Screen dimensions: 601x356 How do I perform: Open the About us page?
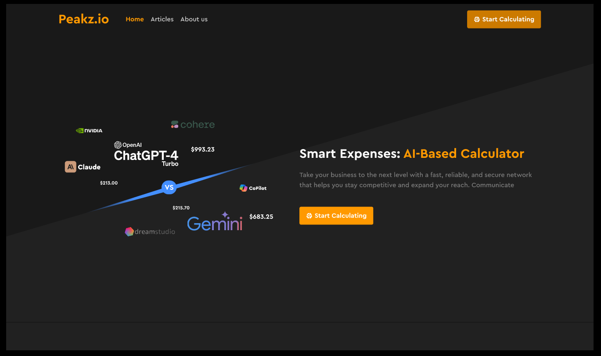[194, 19]
